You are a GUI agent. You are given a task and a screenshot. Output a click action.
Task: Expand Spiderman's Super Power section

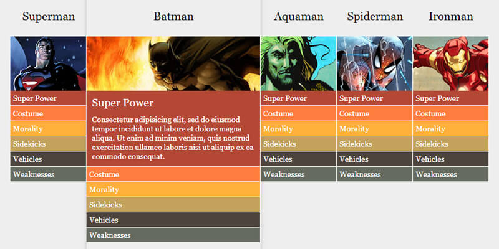click(x=374, y=98)
